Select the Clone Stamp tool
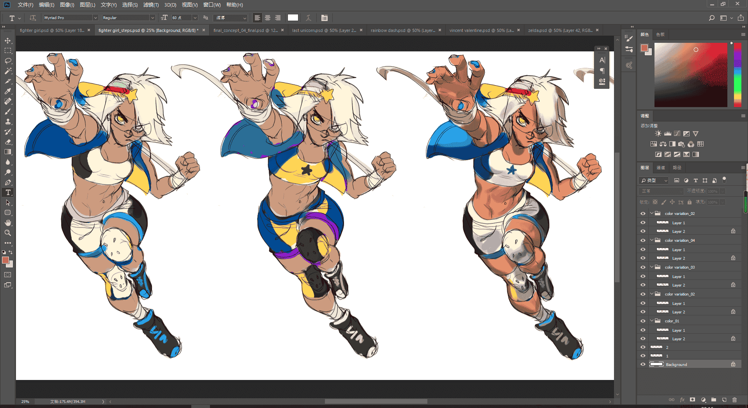Viewport: 748px width, 408px height. [8, 122]
